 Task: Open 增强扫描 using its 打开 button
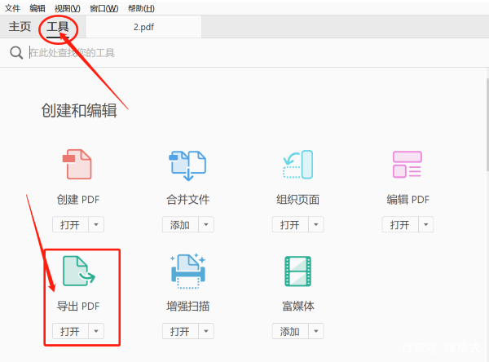180,331
